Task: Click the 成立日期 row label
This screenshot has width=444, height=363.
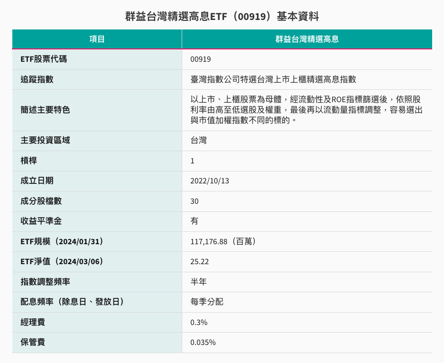Action: [x=37, y=181]
